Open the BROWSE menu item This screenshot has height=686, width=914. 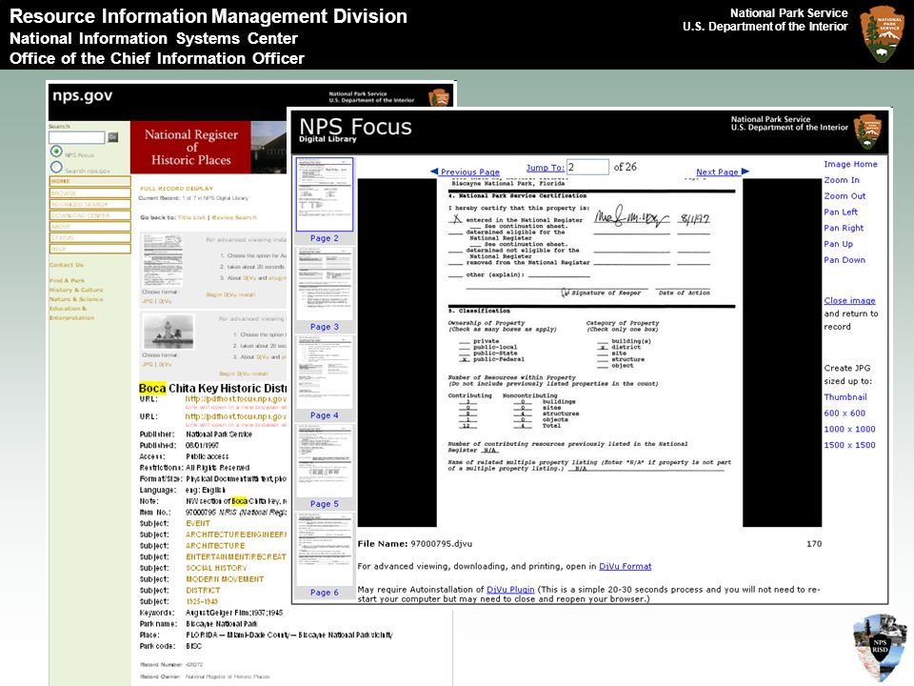tap(89, 193)
